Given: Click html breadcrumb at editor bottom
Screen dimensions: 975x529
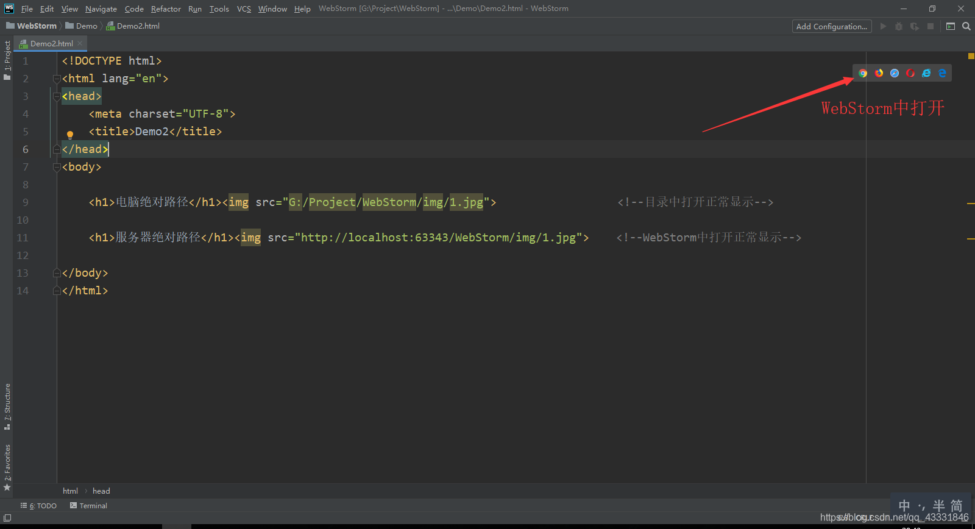Looking at the screenshot, I should [70, 491].
